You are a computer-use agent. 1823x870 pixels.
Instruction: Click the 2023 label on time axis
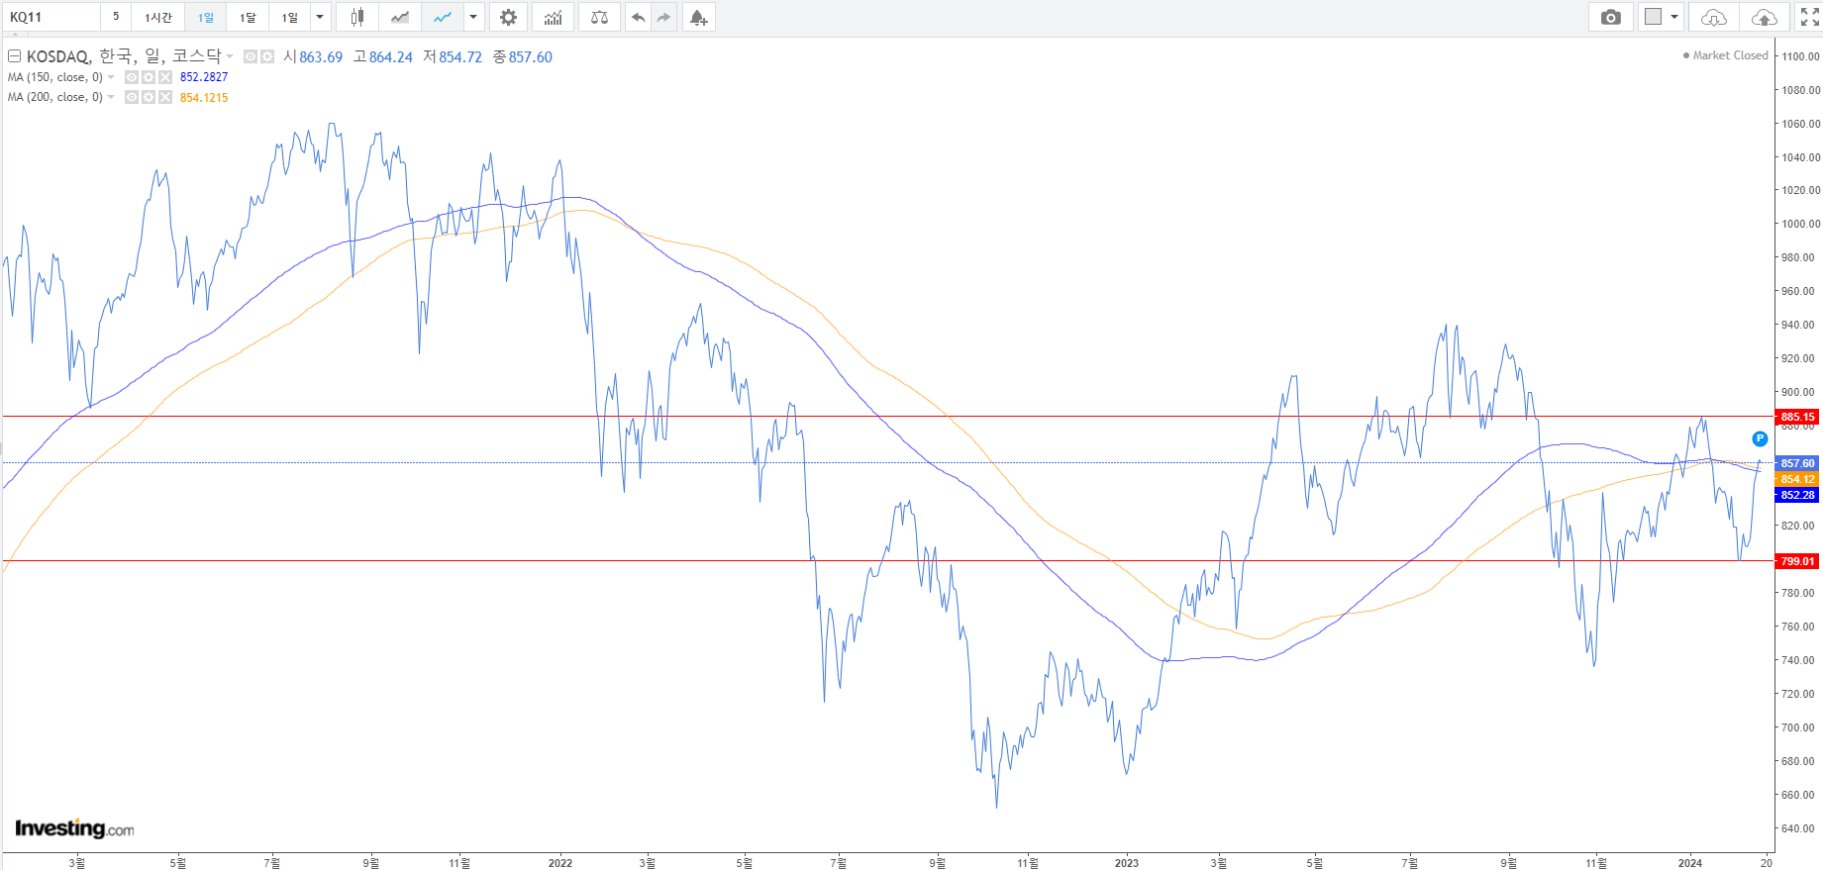point(1127,863)
